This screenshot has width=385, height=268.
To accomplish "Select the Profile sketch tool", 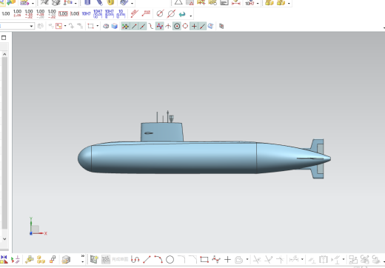I will [135, 260].
